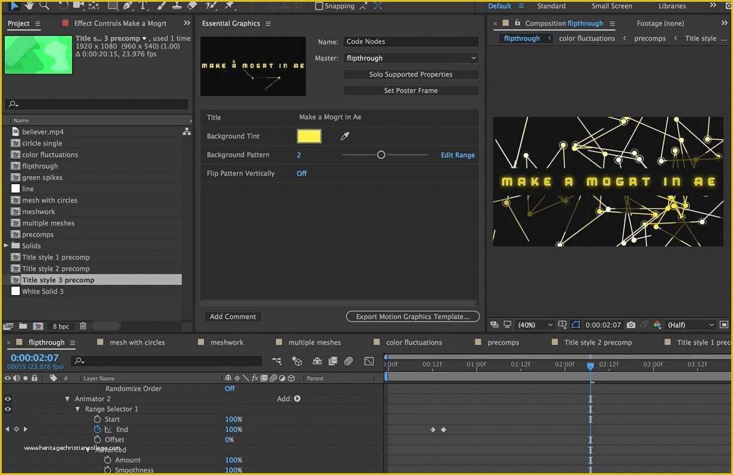The height and width of the screenshot is (475, 733).
Task: Click the trash icon in the Project panel
Action: (82, 326)
